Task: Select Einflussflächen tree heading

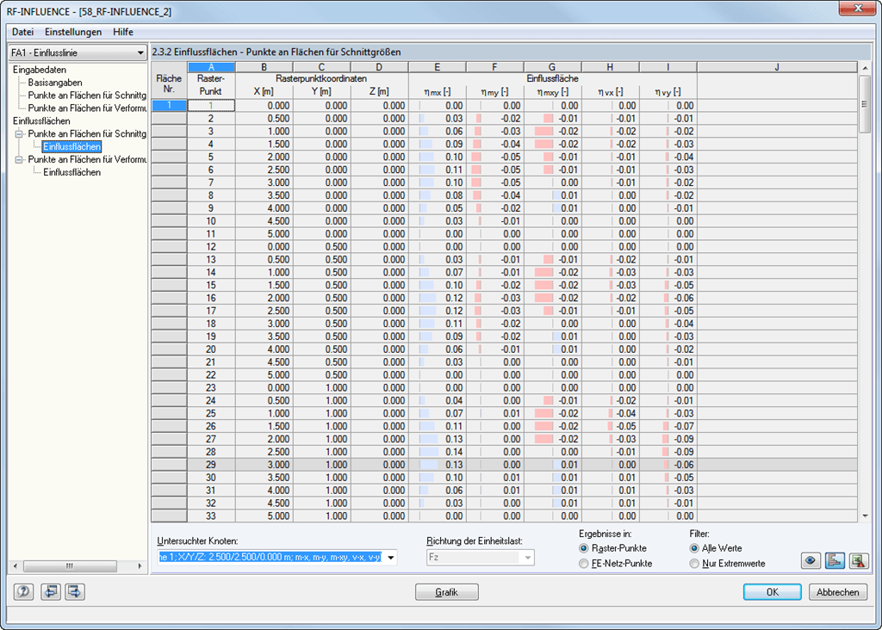Action: pos(41,120)
